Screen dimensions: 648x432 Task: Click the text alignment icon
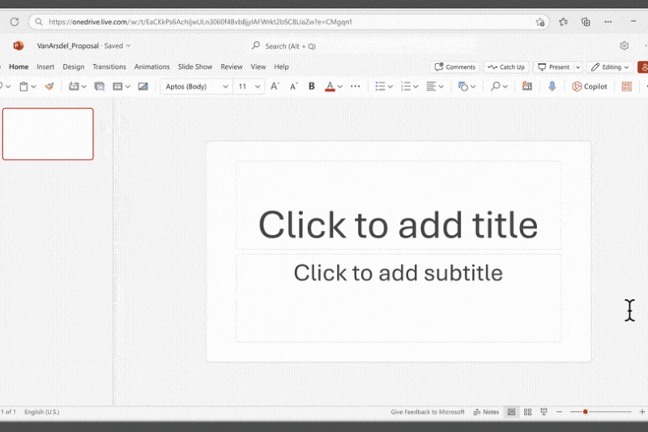click(x=431, y=87)
